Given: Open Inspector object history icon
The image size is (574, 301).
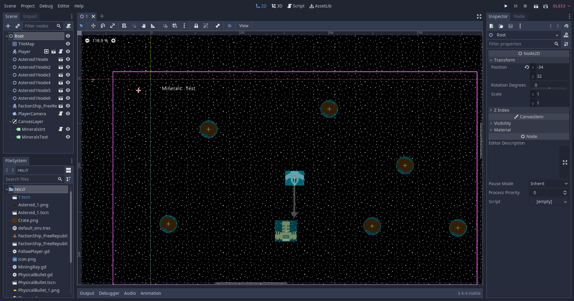Looking at the screenshot, I should [x=566, y=26].
